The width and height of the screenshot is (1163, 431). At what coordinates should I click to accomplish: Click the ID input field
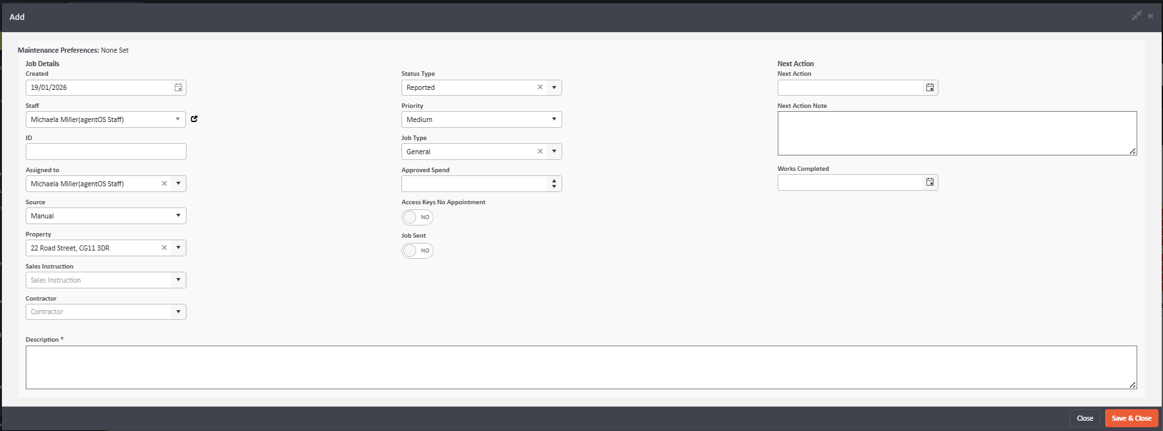tap(106, 152)
